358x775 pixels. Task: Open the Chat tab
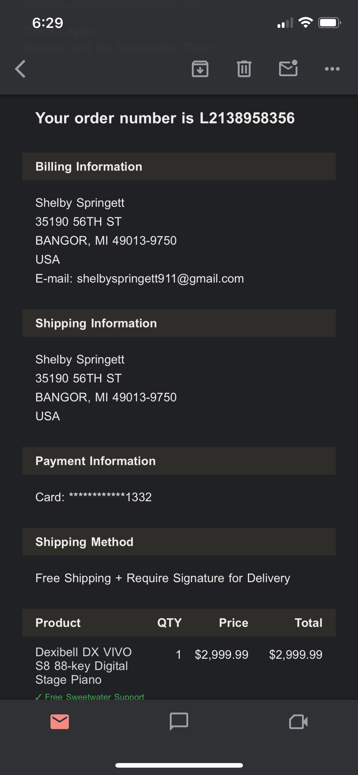(x=179, y=721)
